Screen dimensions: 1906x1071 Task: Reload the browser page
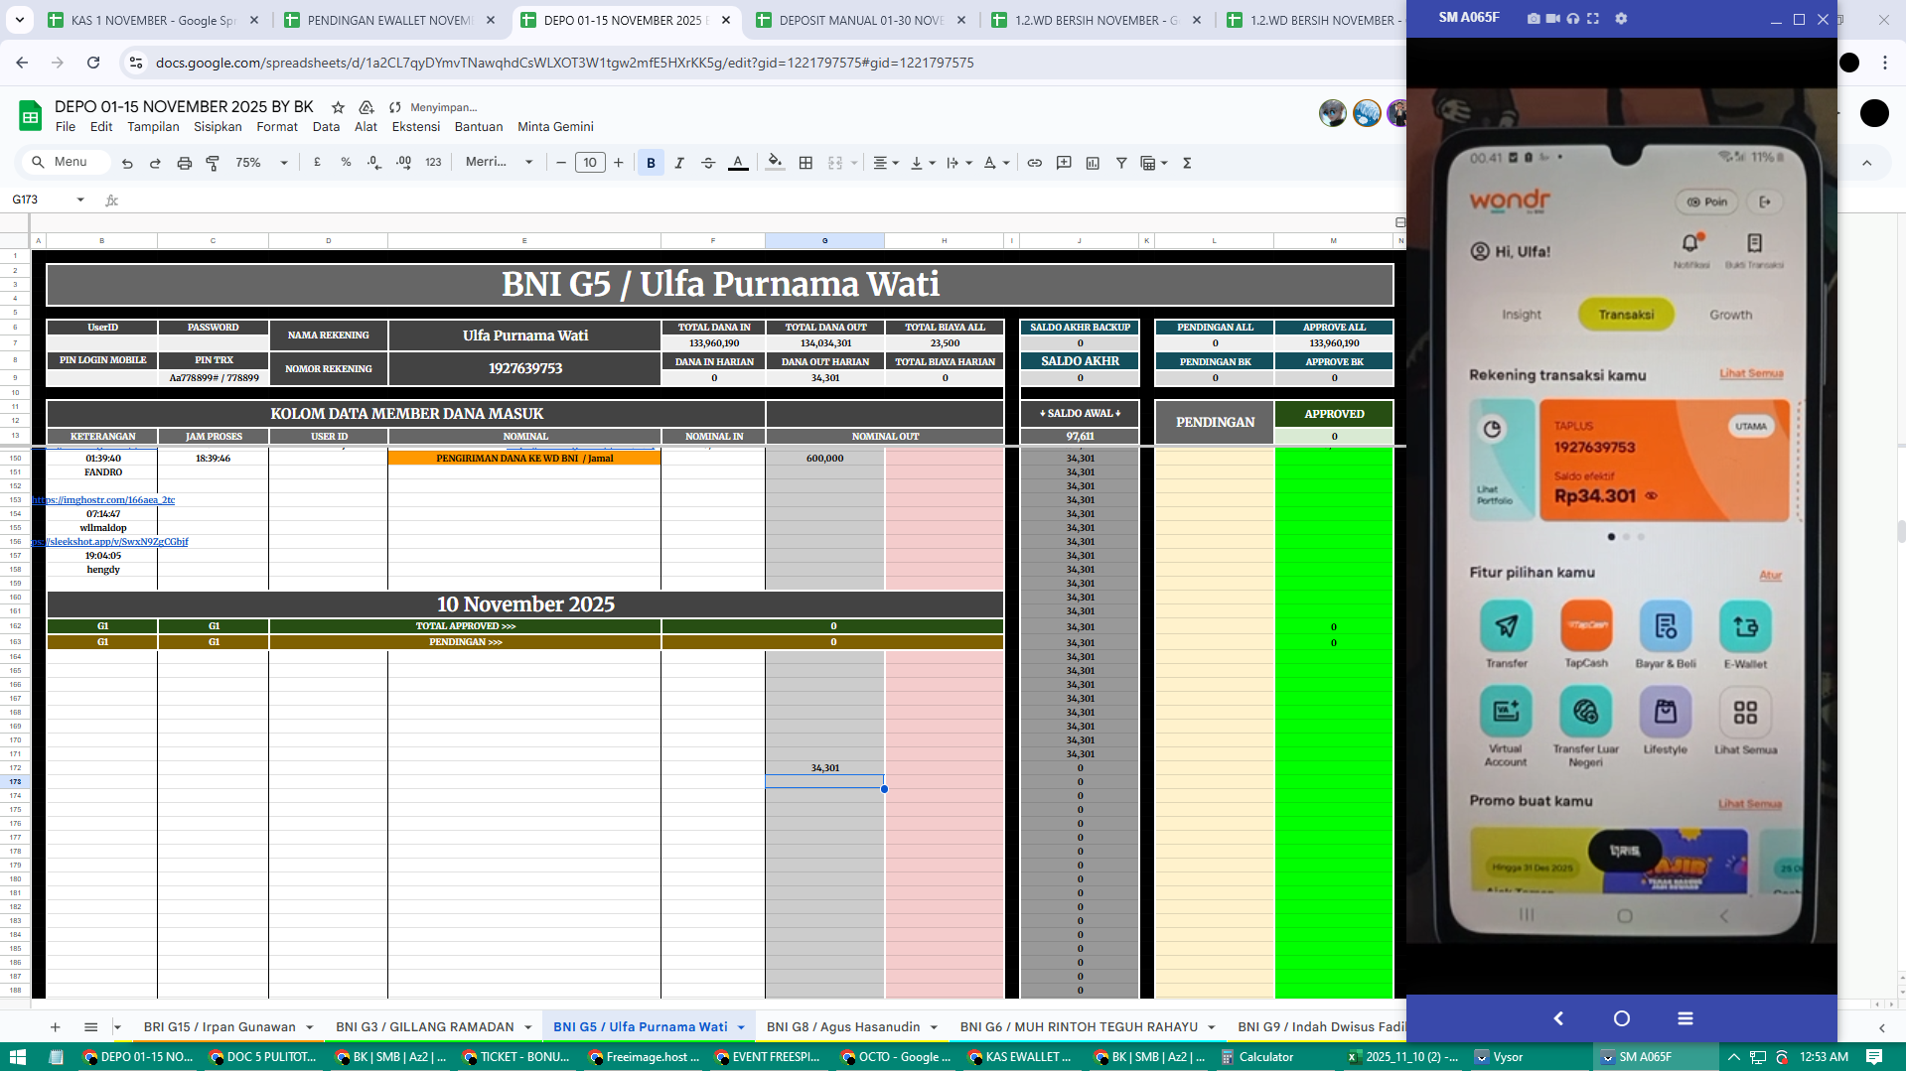click(93, 63)
